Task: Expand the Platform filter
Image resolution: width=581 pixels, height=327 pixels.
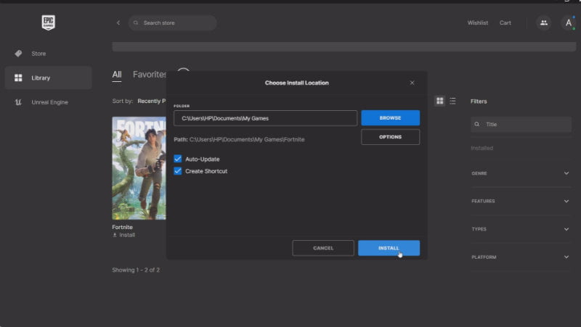Action: coord(521,257)
